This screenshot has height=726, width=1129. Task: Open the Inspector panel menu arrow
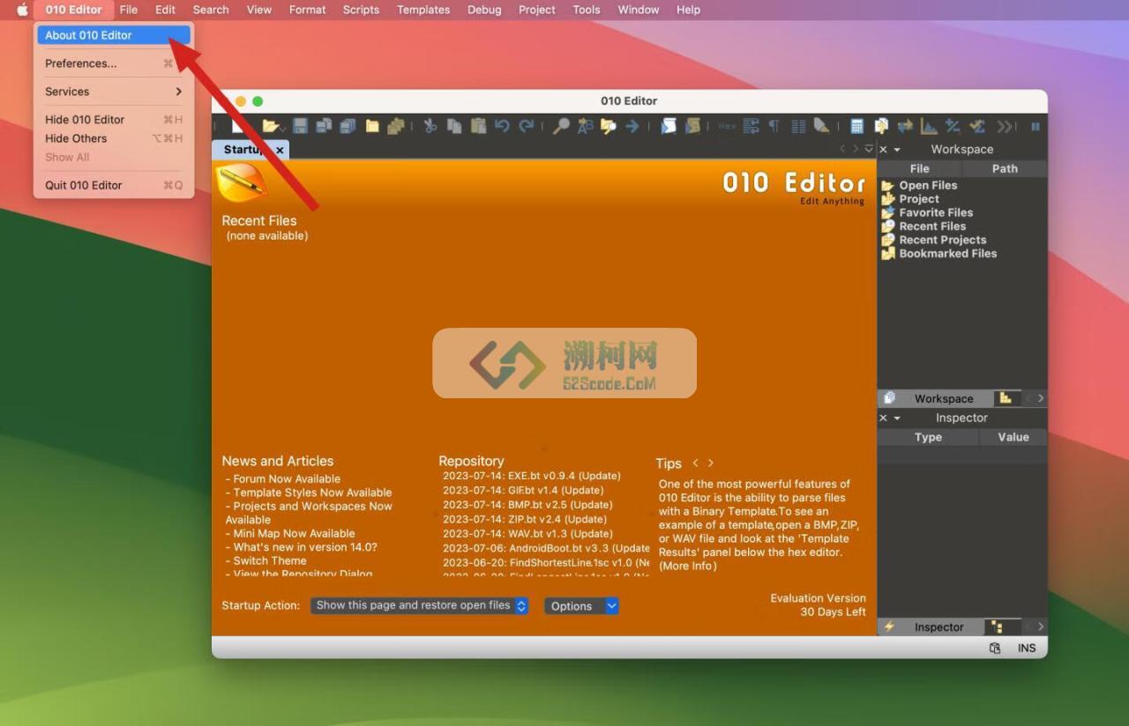click(x=897, y=419)
